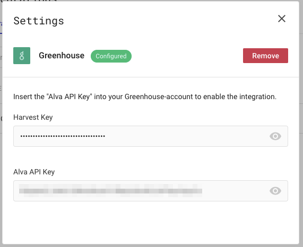The height and width of the screenshot is (247, 303).
Task: Select the Greenhouse integration name
Action: click(x=62, y=56)
